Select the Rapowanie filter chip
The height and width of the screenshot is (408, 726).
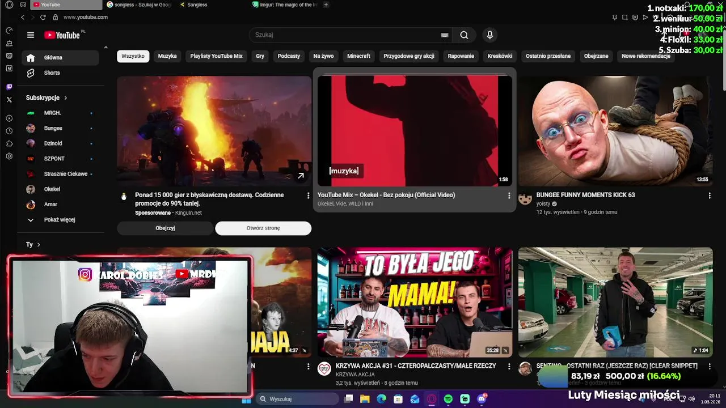(x=461, y=56)
